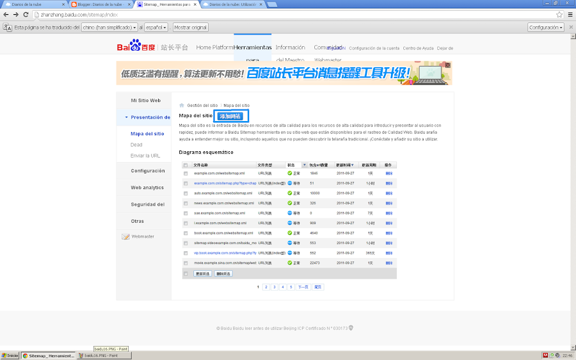The image size is (576, 360).
Task: Click the Mostrar original button
Action: click(190, 27)
